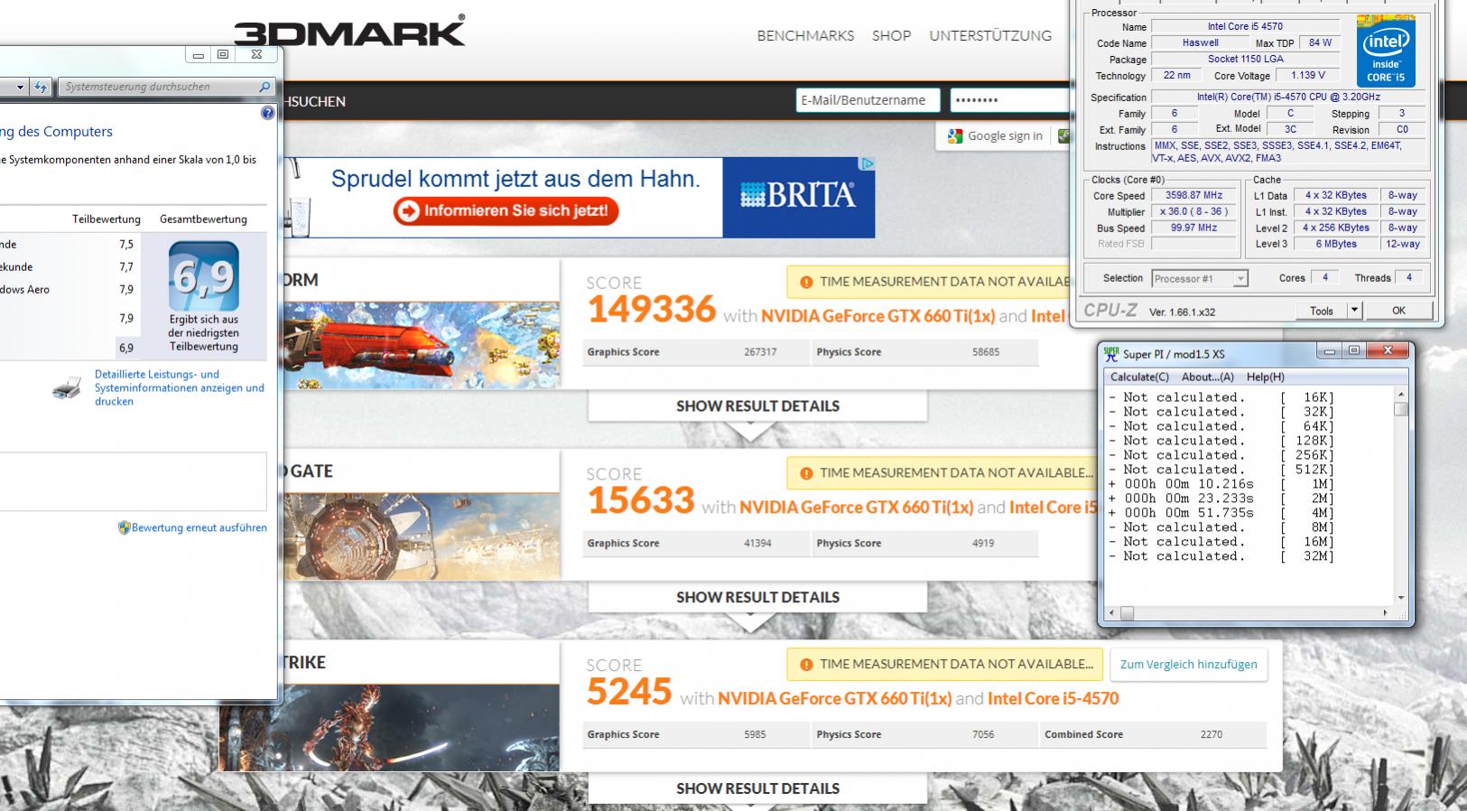1467x811 pixels.
Task: Click the 3DMark logo in the header
Action: (x=349, y=32)
